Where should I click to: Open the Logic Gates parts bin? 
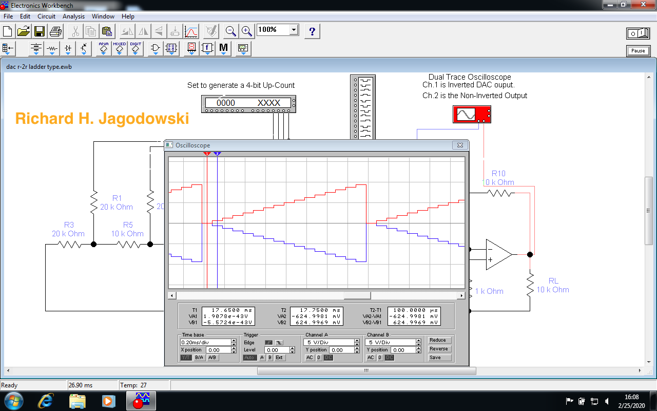click(155, 49)
